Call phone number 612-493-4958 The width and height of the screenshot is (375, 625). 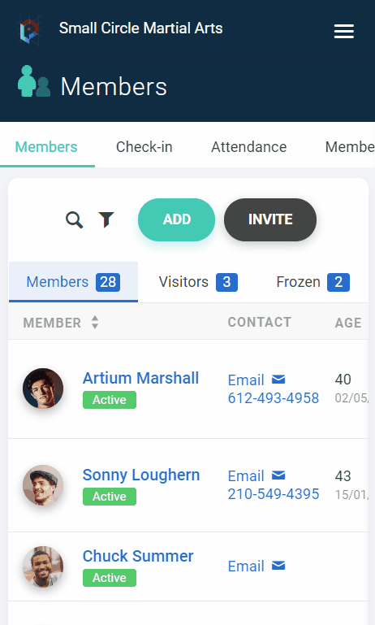(x=274, y=397)
